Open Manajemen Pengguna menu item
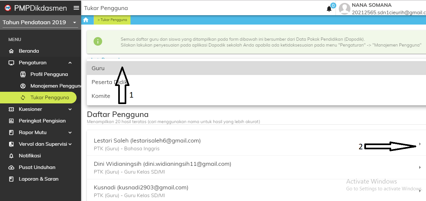This screenshot has width=426, height=201. [x=40, y=86]
